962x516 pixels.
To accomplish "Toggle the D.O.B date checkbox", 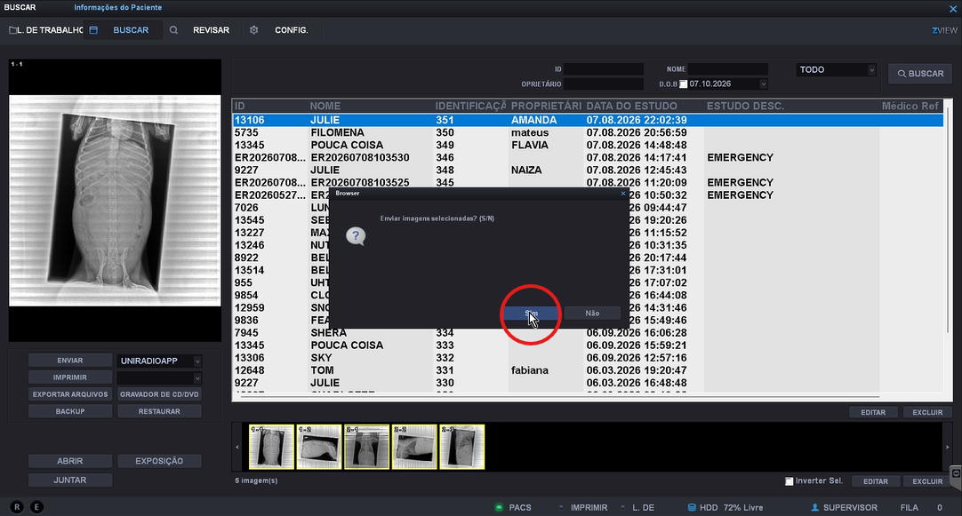I will pos(684,84).
